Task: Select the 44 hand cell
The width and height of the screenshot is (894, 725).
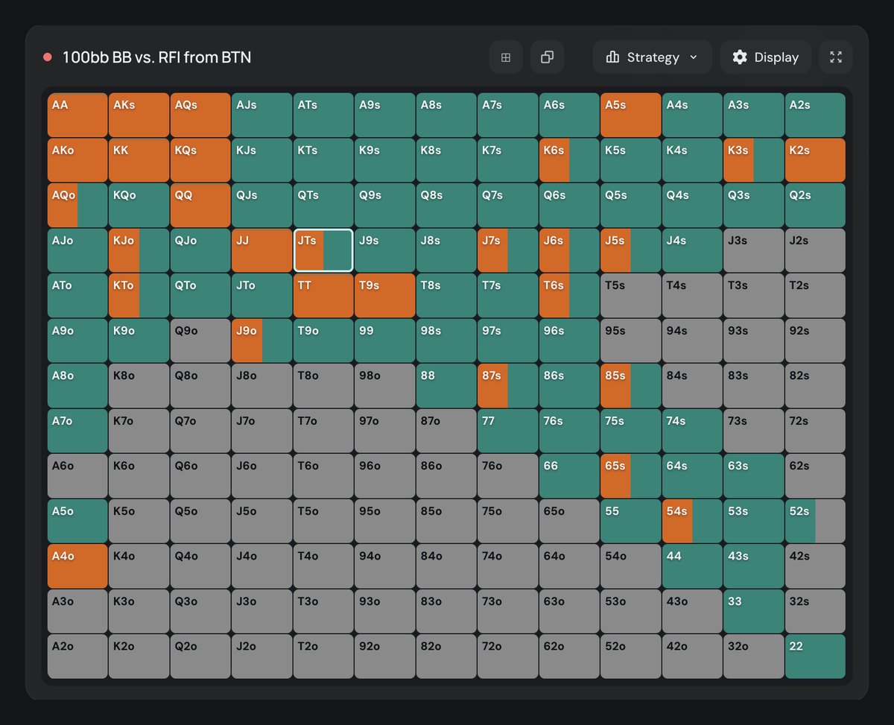Action: click(x=692, y=566)
